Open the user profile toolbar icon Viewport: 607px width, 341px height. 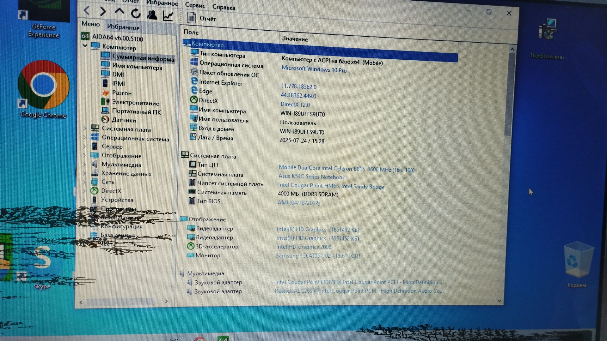tap(152, 15)
